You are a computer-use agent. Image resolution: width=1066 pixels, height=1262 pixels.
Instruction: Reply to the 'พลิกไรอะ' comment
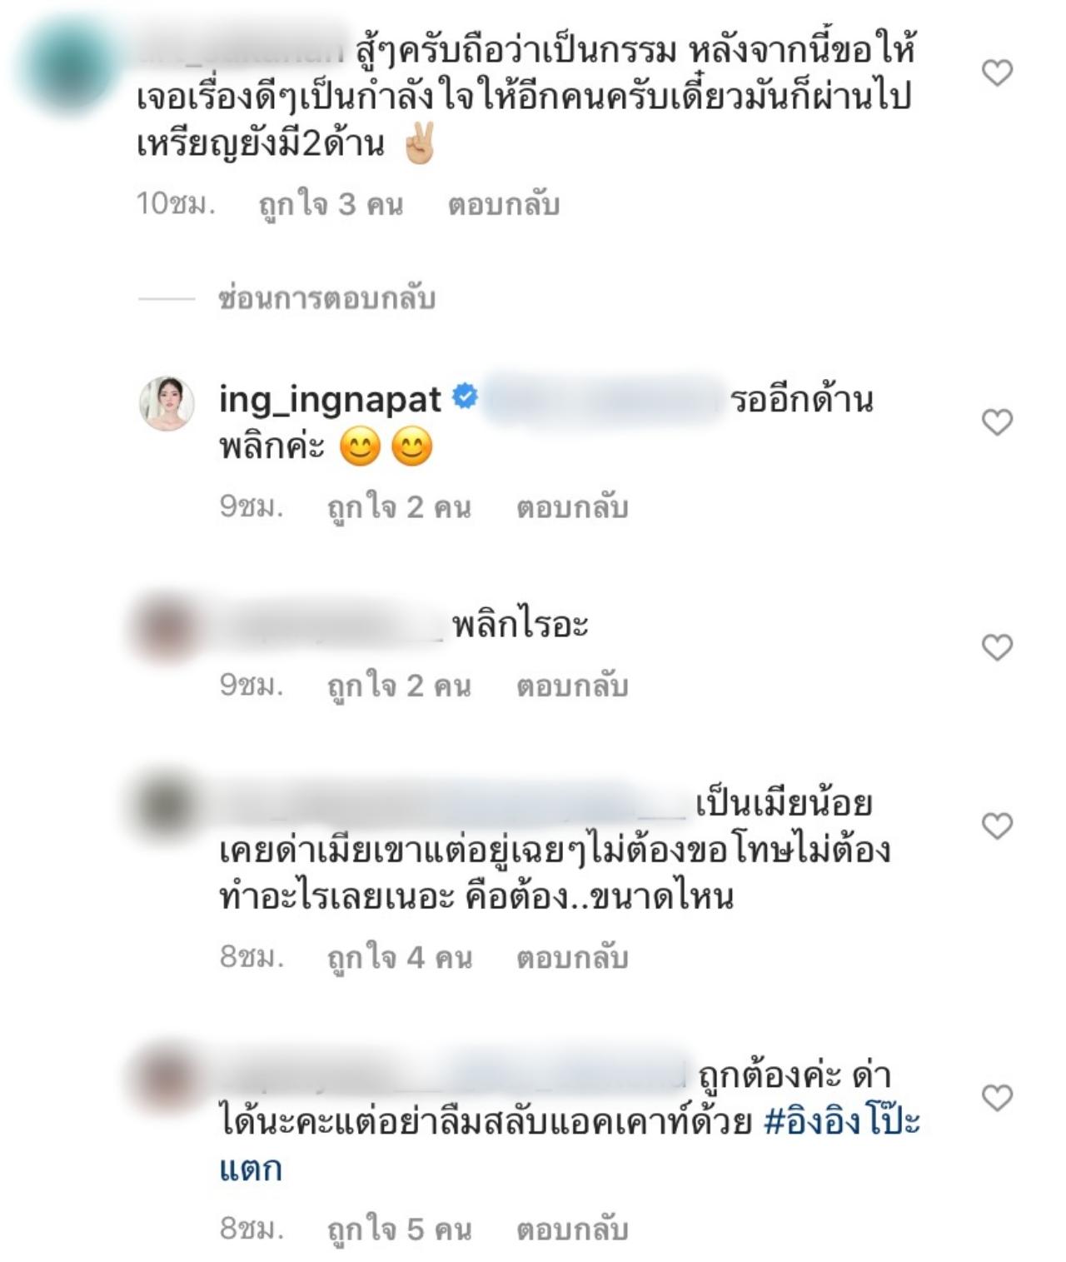(x=572, y=686)
